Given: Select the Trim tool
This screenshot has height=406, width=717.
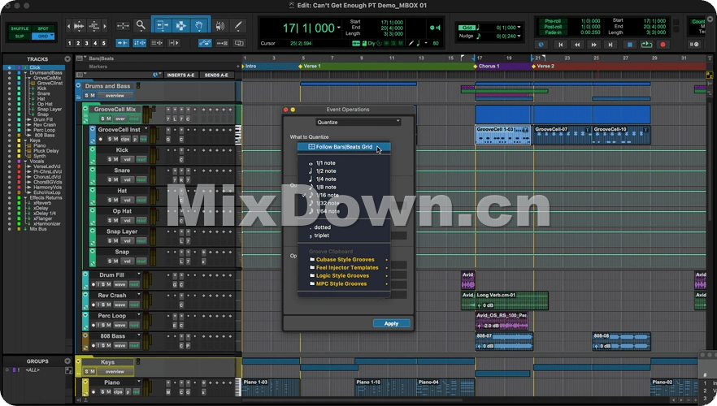Looking at the screenshot, I should pyautogui.click(x=161, y=26).
